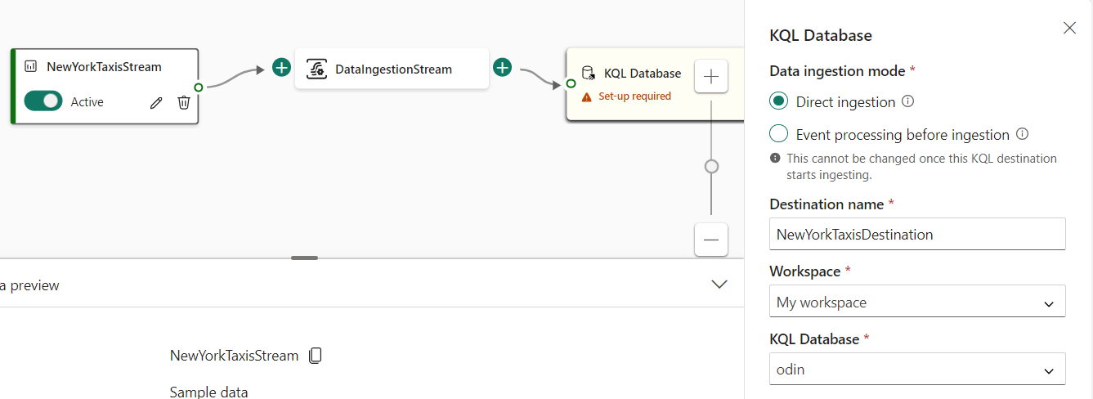Click plus icon after DataIngestionStream node
Screen dimensions: 1093x399
coord(502,68)
